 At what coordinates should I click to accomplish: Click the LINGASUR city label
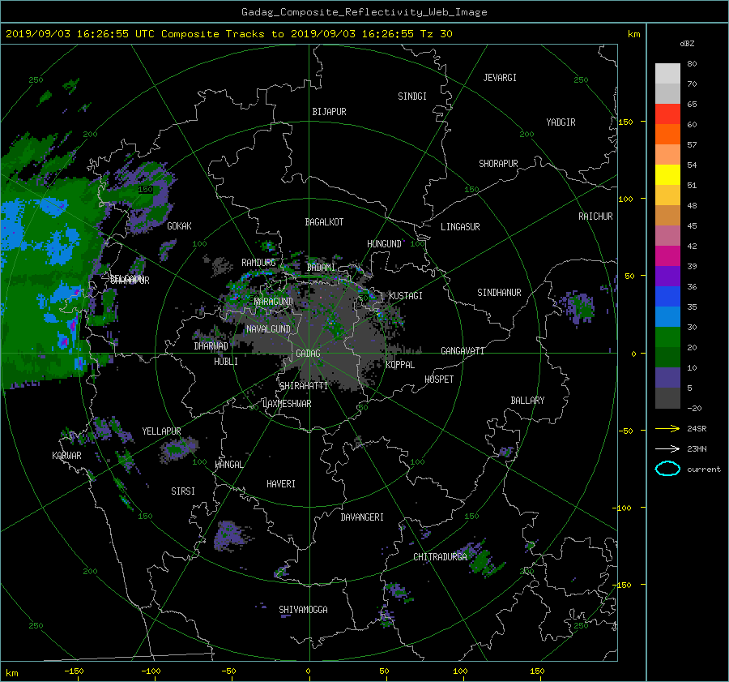[460, 227]
